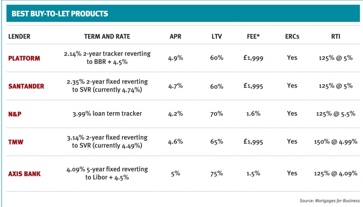Screen dimensions: 363x207
Task: Select the APR column header
Action: 175,36
